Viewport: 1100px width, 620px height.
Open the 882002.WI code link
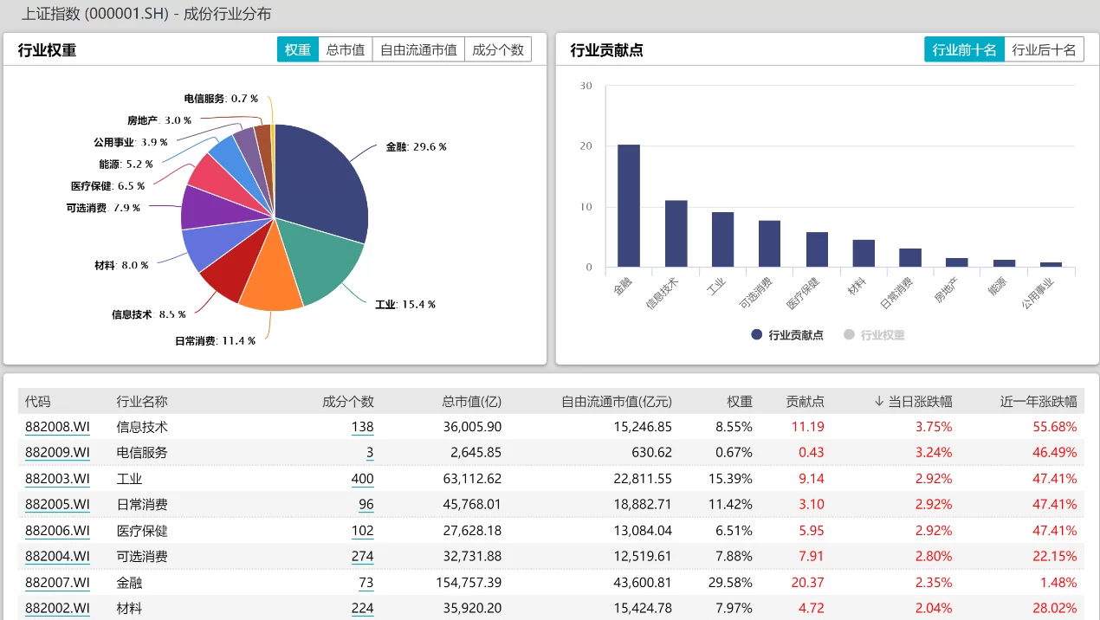57,609
